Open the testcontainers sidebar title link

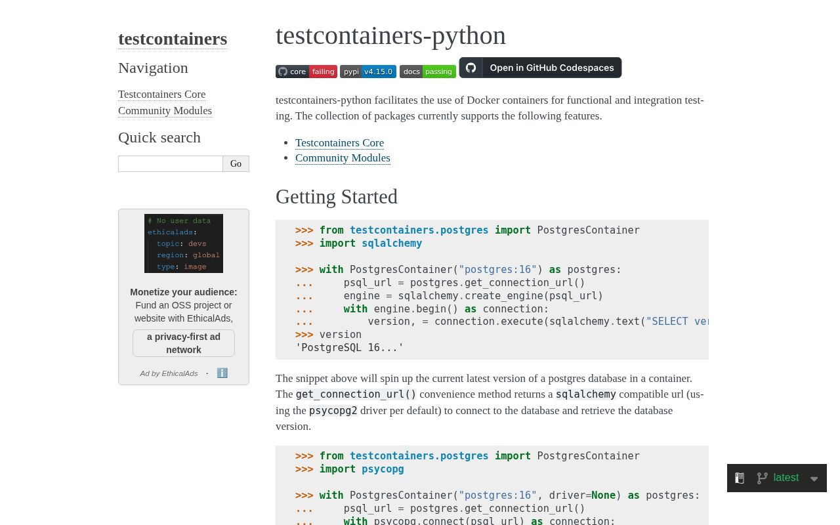click(173, 39)
